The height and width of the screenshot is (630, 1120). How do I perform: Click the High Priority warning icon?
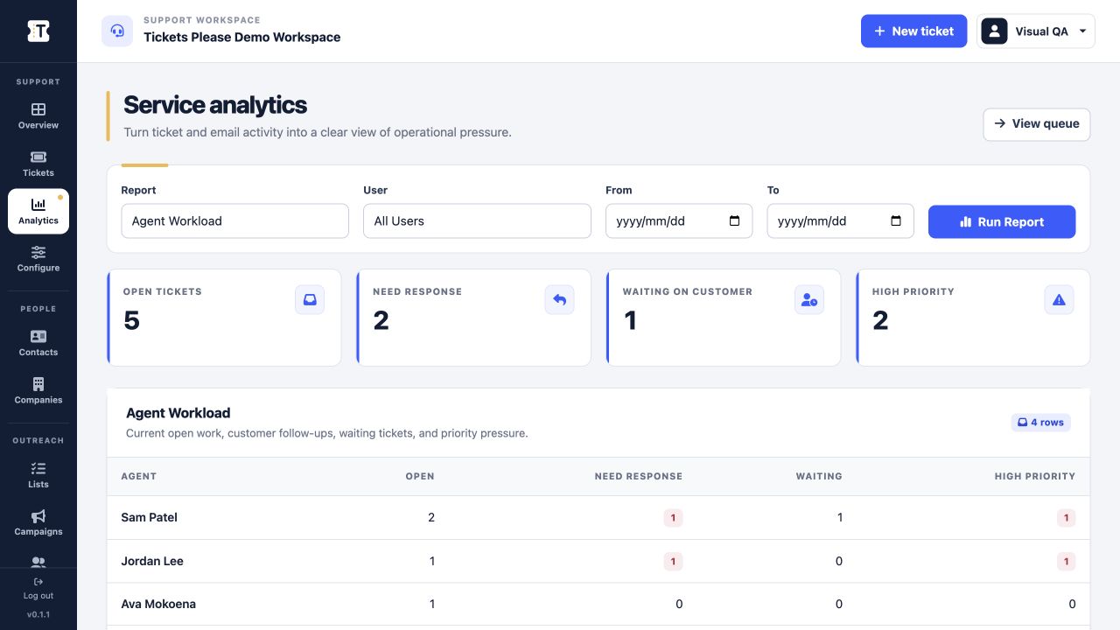click(1059, 299)
